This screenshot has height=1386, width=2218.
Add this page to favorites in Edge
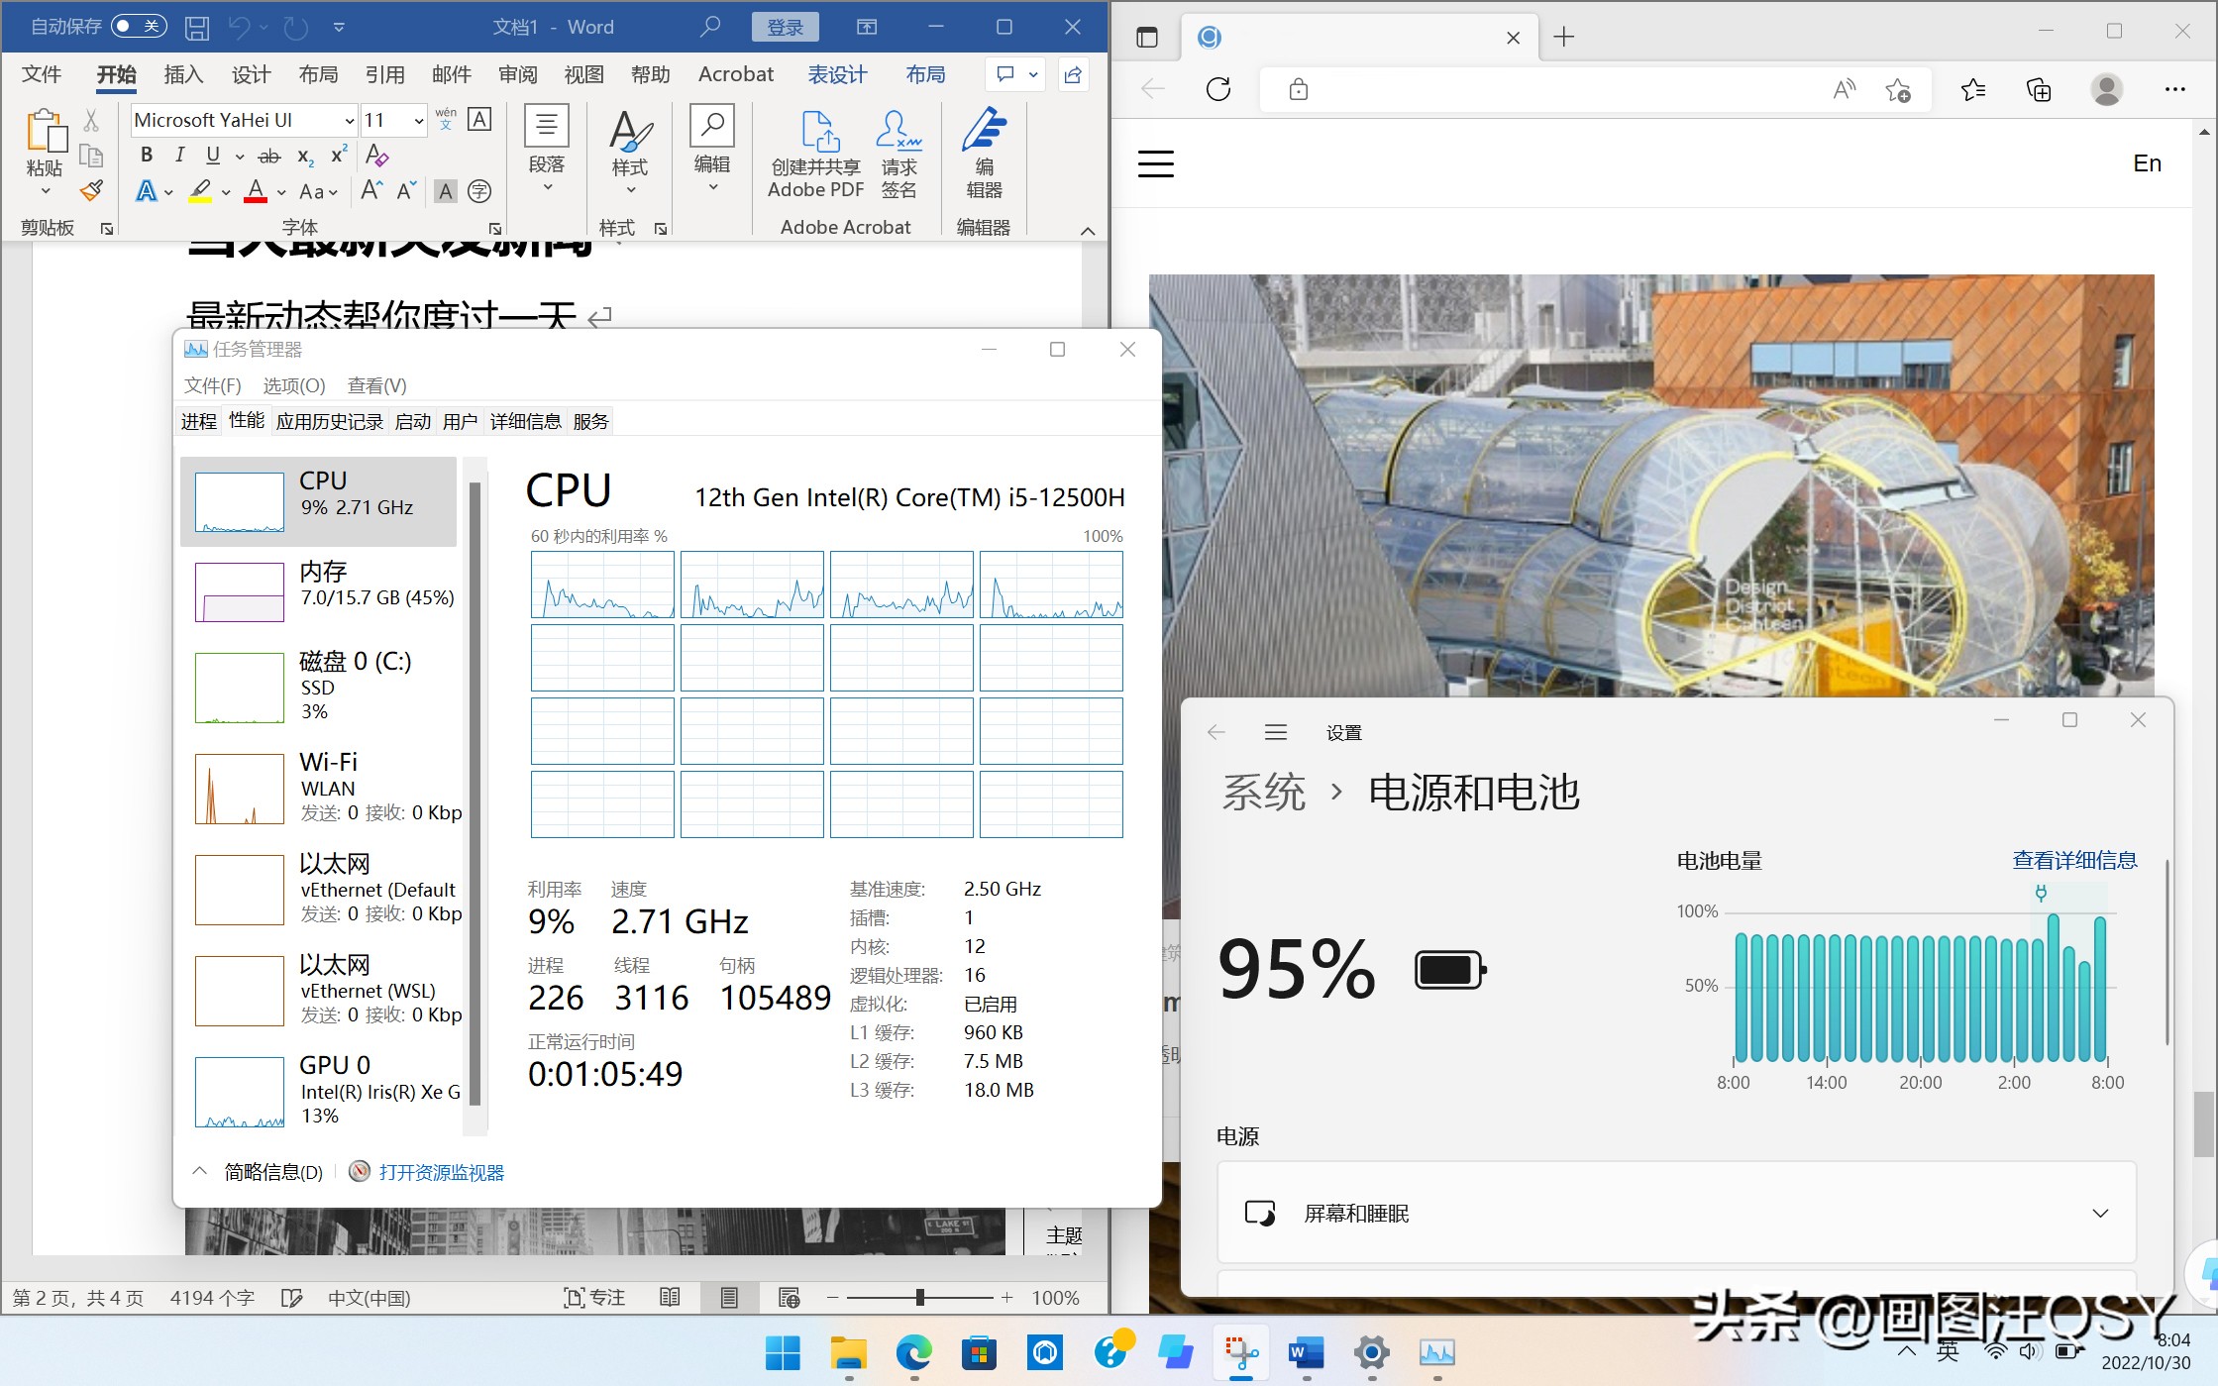coord(1898,90)
